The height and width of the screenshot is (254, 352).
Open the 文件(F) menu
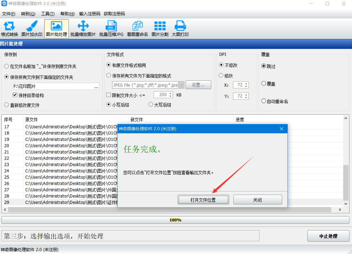point(9,14)
